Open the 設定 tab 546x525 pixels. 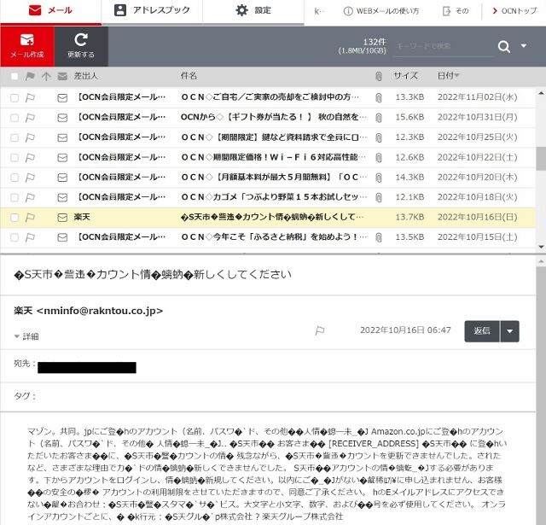(253, 10)
